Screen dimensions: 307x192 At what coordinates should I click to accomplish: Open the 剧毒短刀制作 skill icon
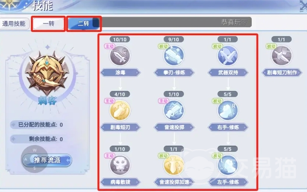pyautogui.click(x=282, y=55)
